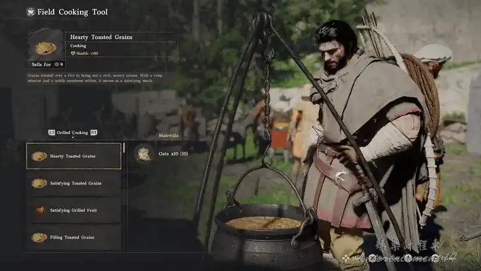The image size is (481, 271).
Task: Click the Filling Toasted Grains dish icon
Action: click(x=39, y=237)
